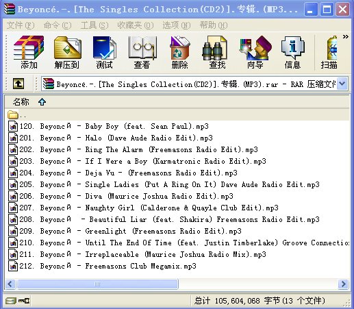The height and width of the screenshot is (309, 354).
Task: Open the 收藏夹(O) menu
Action: tap(136, 25)
